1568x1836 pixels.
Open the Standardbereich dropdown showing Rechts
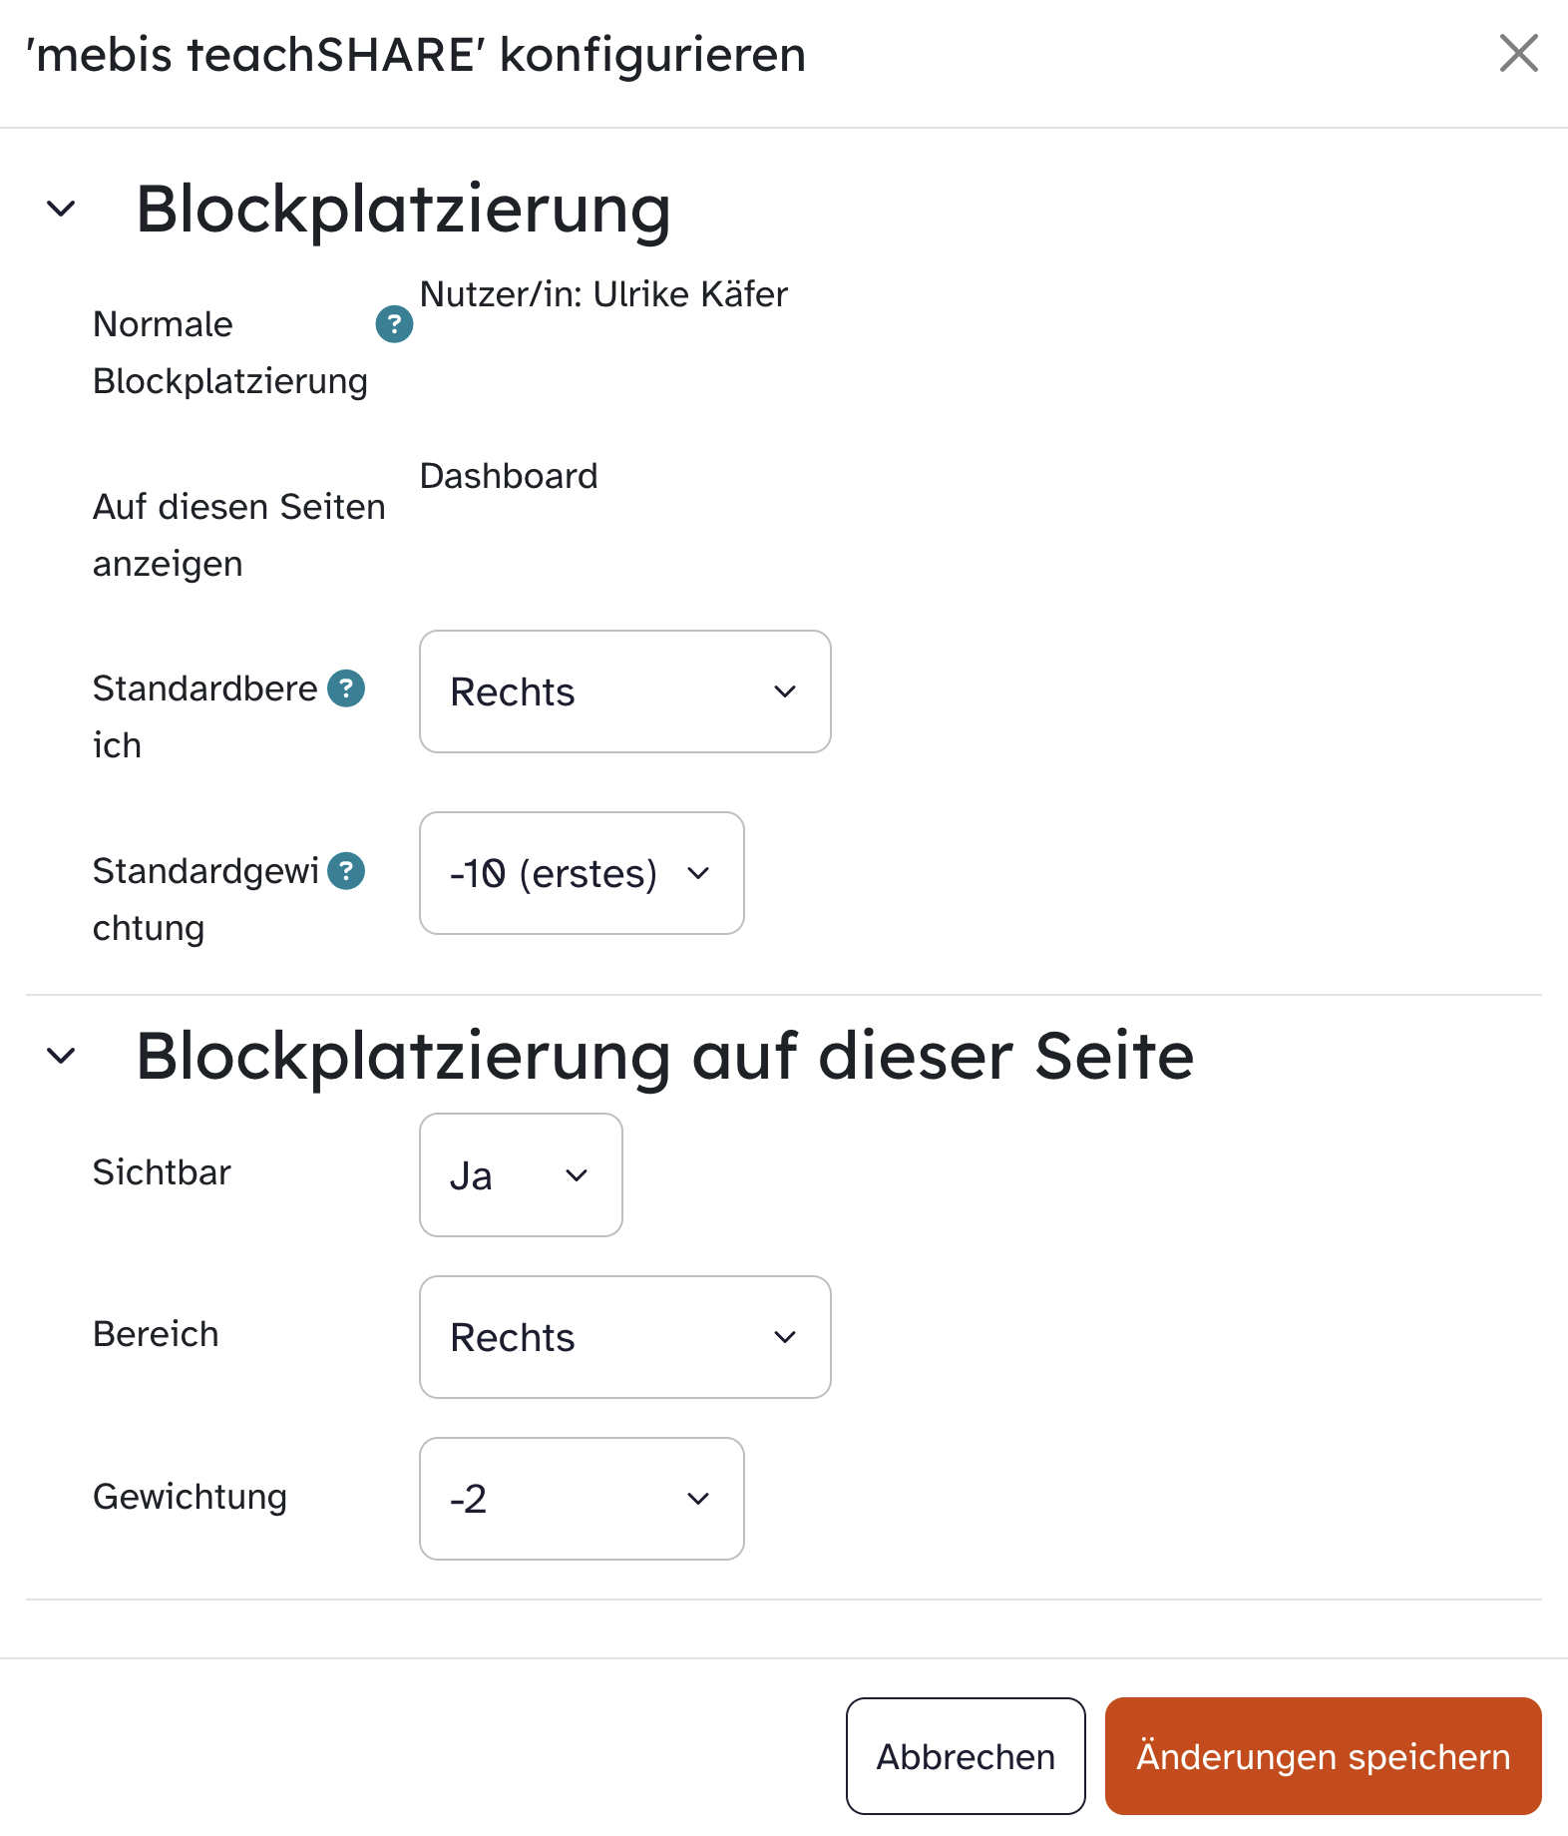click(x=624, y=691)
